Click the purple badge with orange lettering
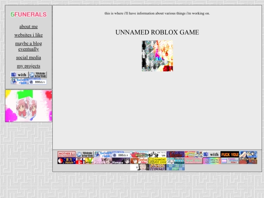This screenshot has height=198, width=264. [x=157, y=167]
